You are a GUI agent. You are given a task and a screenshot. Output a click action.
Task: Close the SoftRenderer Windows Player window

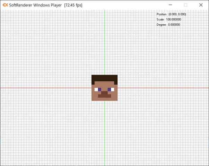click(x=201, y=5)
